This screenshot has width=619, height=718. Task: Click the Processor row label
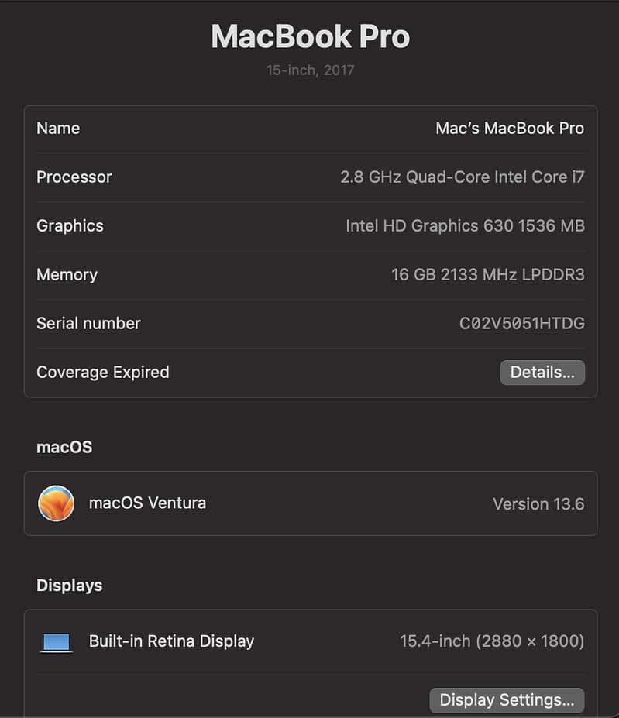74,177
